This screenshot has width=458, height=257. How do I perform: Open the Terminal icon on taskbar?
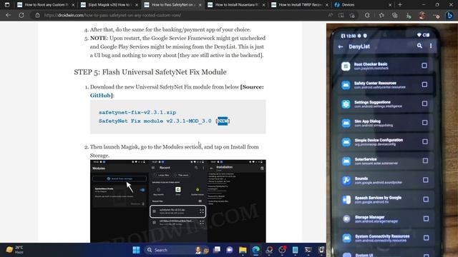[x=308, y=250]
